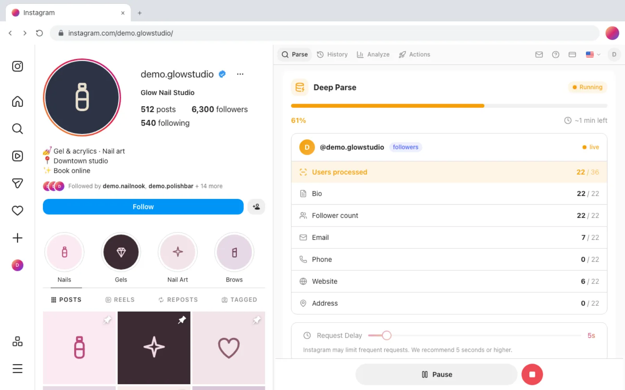Switch to the History tab

(x=332, y=55)
